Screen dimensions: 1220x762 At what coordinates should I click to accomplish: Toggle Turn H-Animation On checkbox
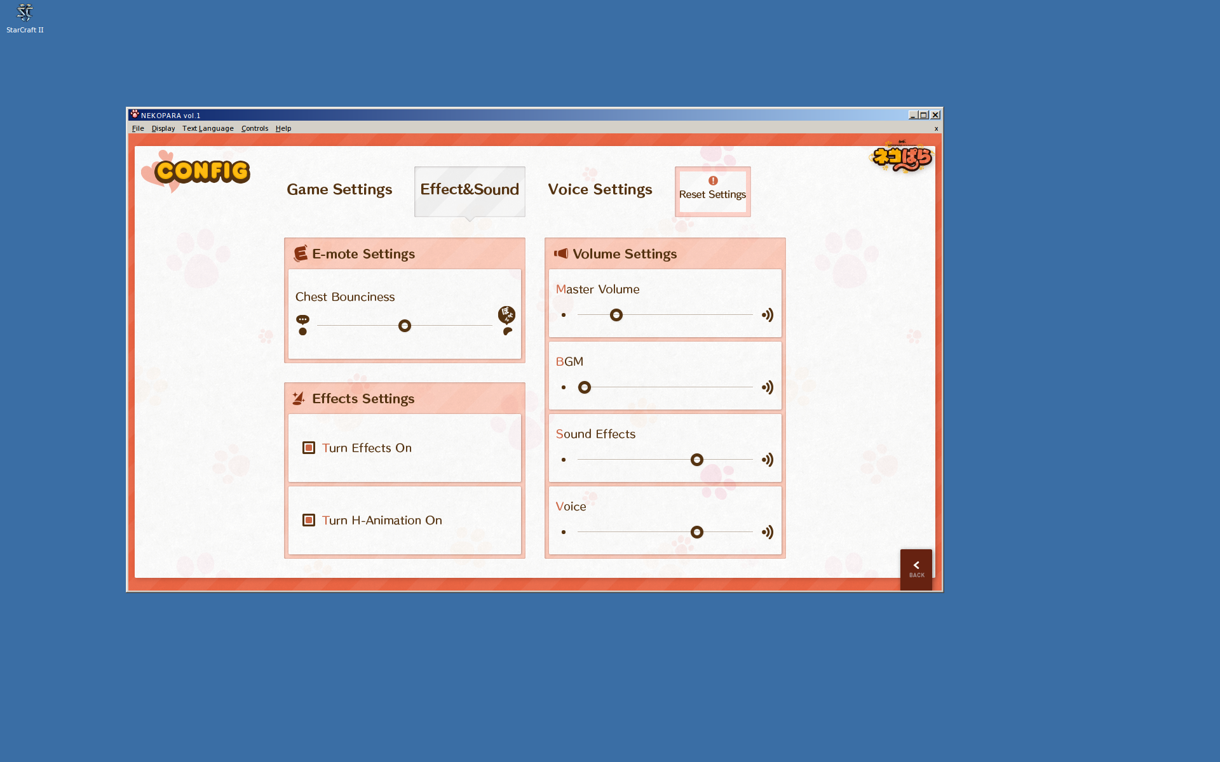[309, 520]
